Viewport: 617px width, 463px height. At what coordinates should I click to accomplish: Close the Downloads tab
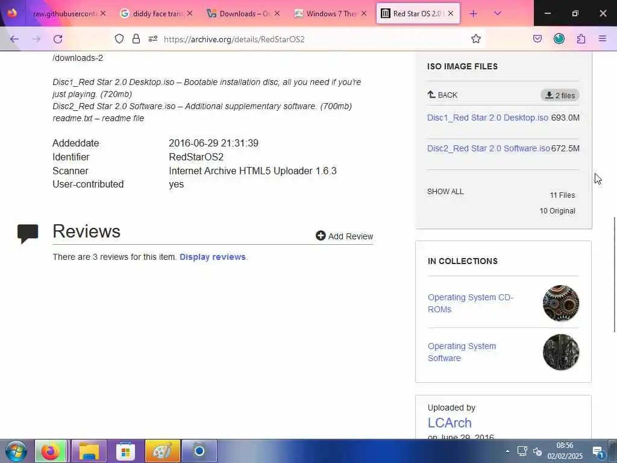pyautogui.click(x=277, y=13)
